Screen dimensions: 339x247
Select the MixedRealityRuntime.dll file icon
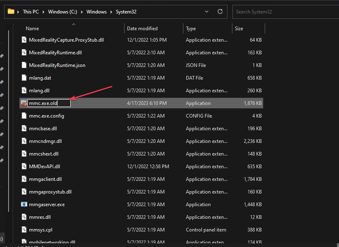(x=24, y=53)
